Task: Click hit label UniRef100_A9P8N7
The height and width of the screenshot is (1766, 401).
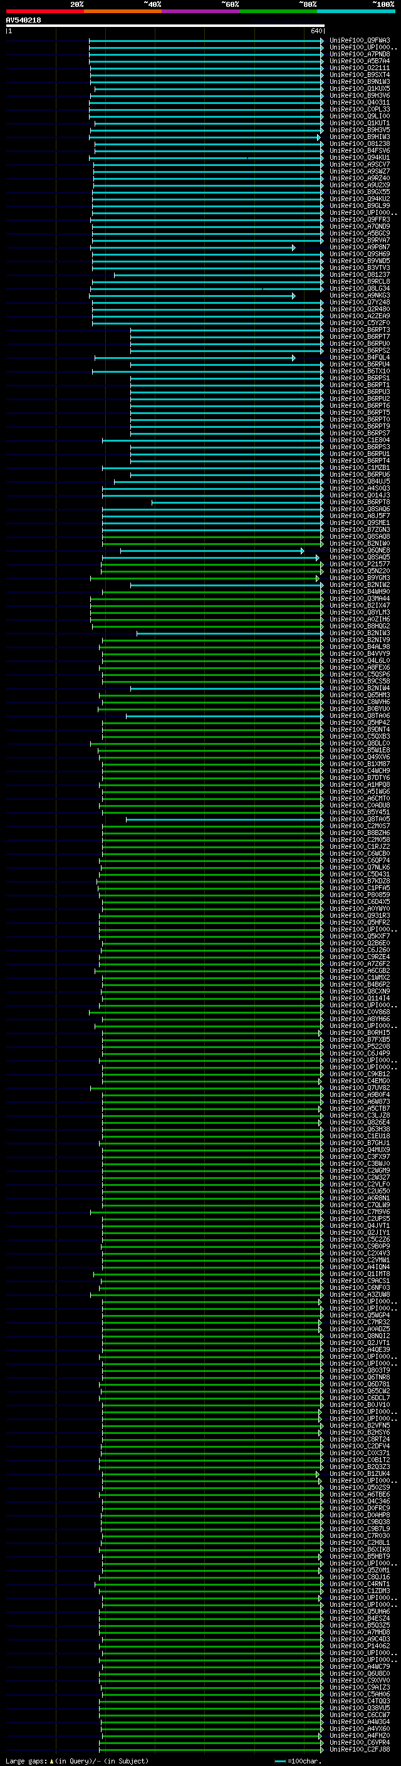Action: point(359,247)
